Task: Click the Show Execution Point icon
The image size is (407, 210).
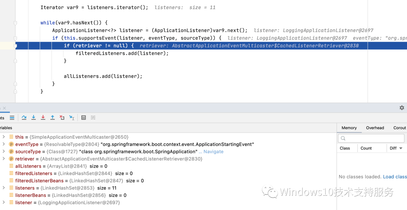Action: pos(12,118)
